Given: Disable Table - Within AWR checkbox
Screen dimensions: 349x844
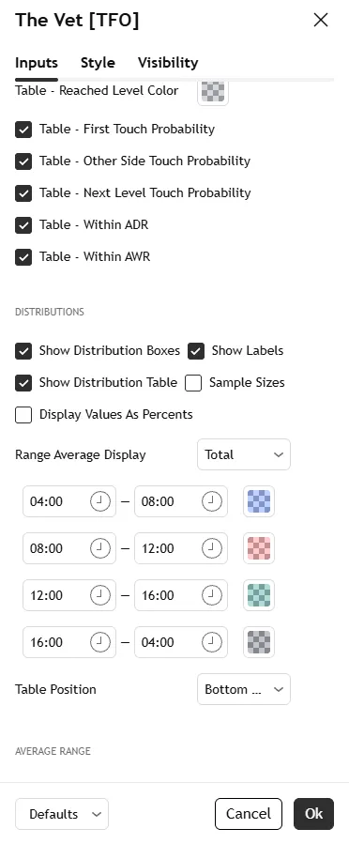Looking at the screenshot, I should point(23,256).
